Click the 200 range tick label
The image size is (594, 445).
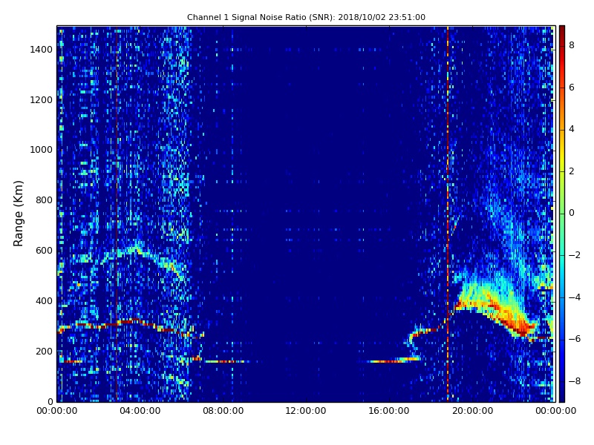[44, 351]
